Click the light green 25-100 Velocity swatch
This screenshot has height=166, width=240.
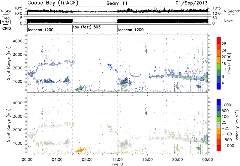click(219, 119)
